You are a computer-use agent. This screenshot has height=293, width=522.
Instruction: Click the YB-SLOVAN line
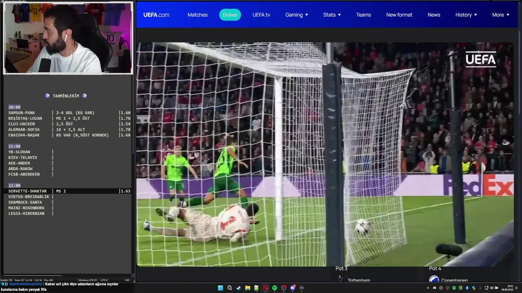(31, 152)
